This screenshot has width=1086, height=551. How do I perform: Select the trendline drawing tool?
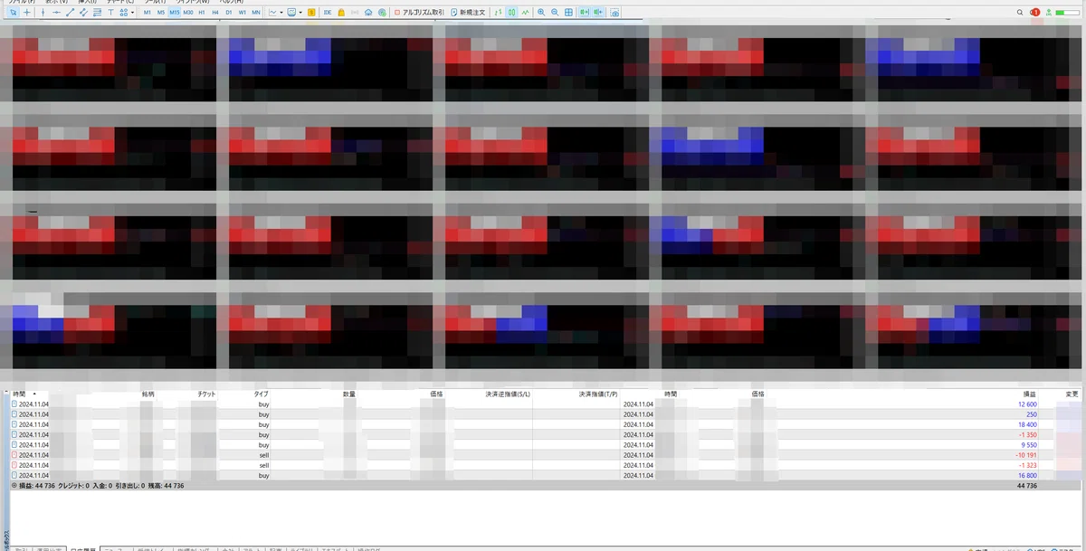coord(69,13)
